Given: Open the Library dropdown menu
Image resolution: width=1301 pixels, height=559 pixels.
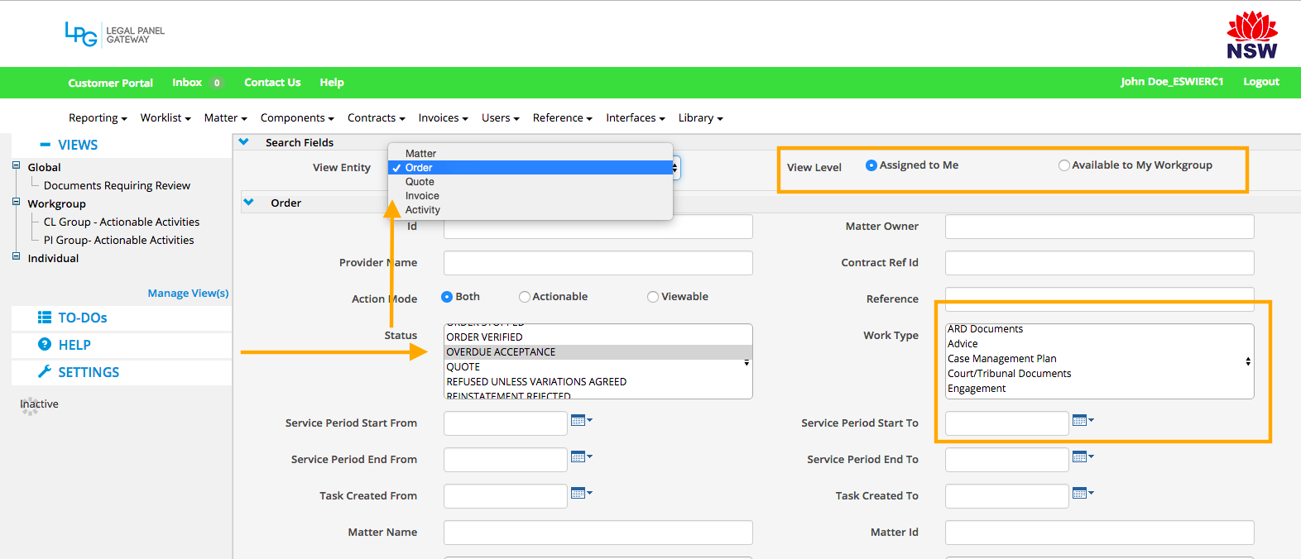Looking at the screenshot, I should (x=701, y=117).
